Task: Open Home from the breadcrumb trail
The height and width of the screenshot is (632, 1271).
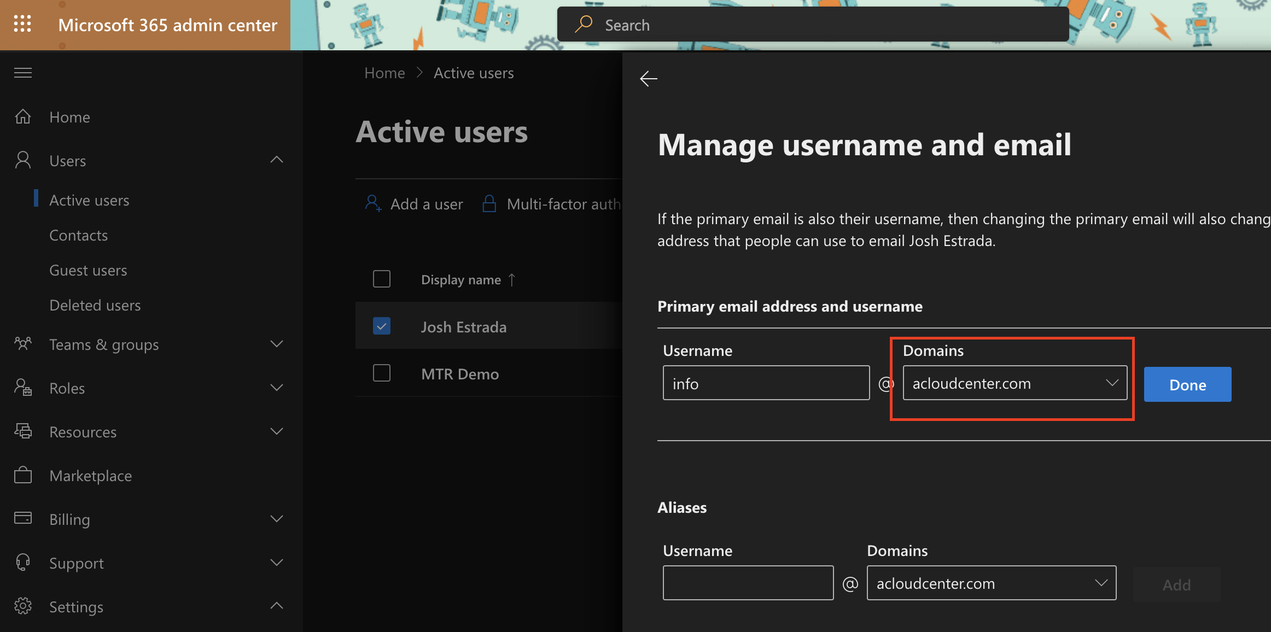Action: click(384, 72)
